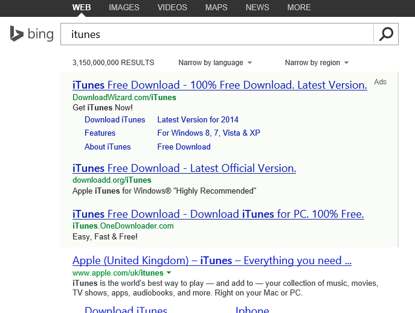The image size is (415, 313).
Task: Click the downloadd.org/iTunes URL
Action: pyautogui.click(x=112, y=180)
